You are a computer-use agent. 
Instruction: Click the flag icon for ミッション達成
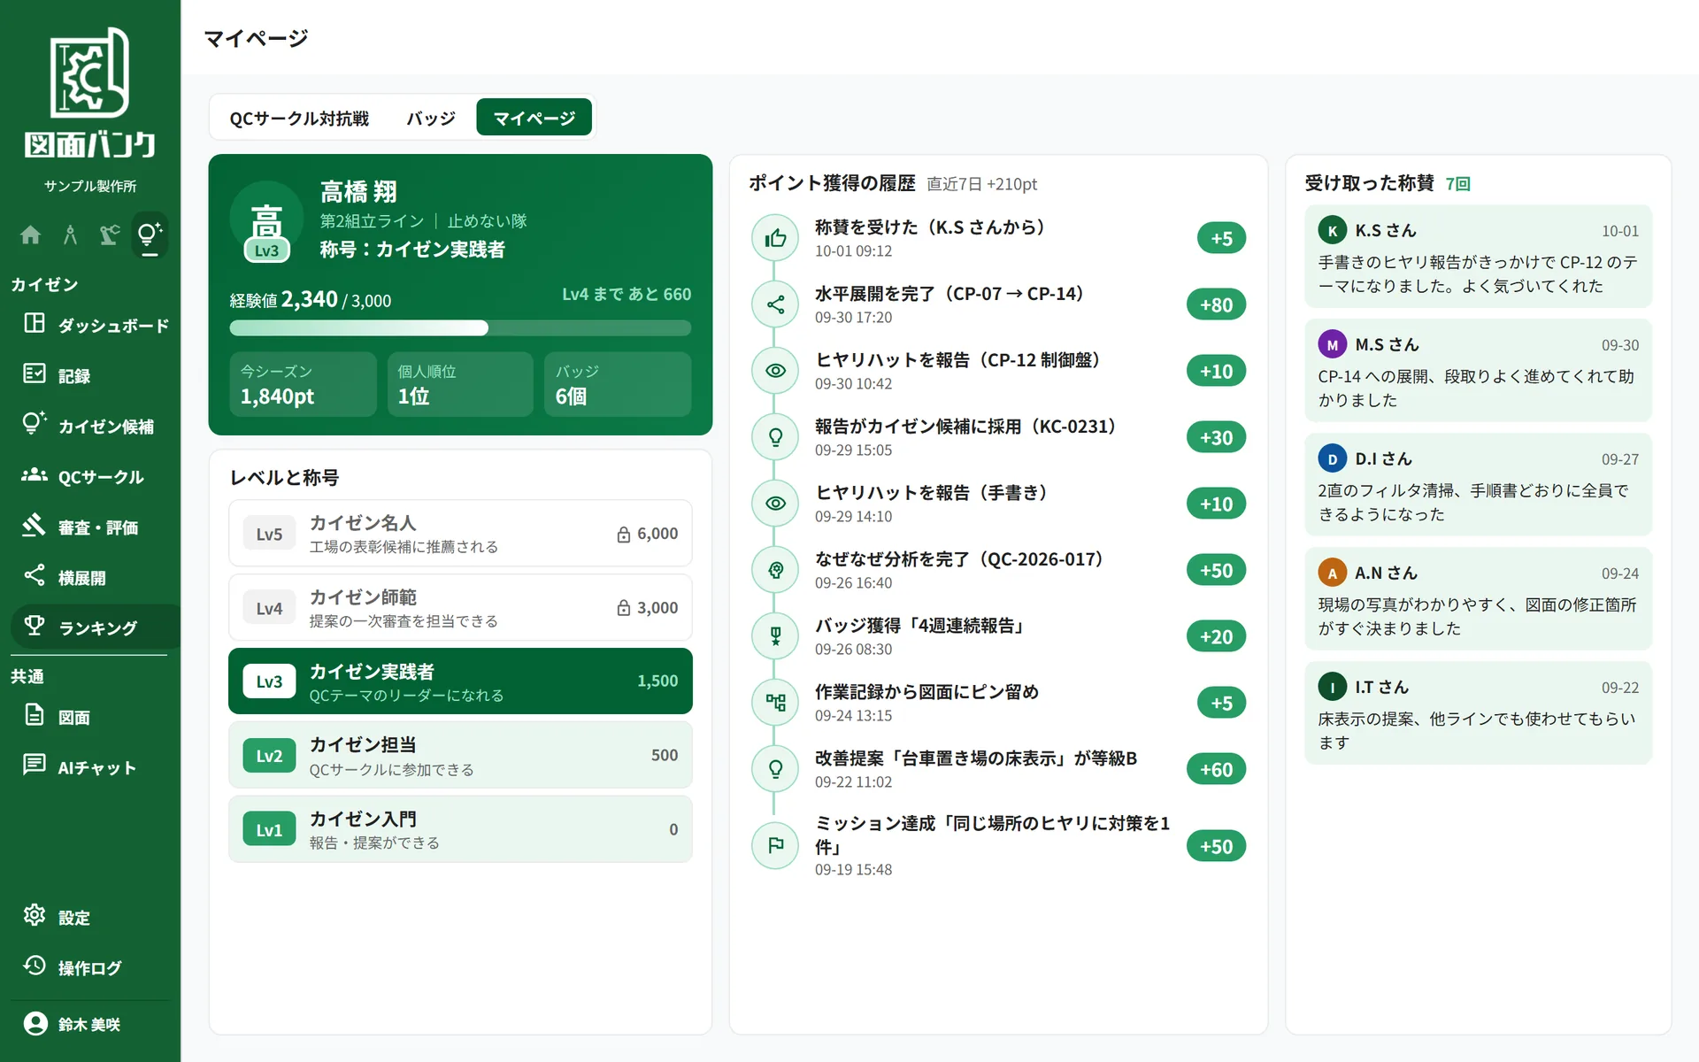(775, 846)
